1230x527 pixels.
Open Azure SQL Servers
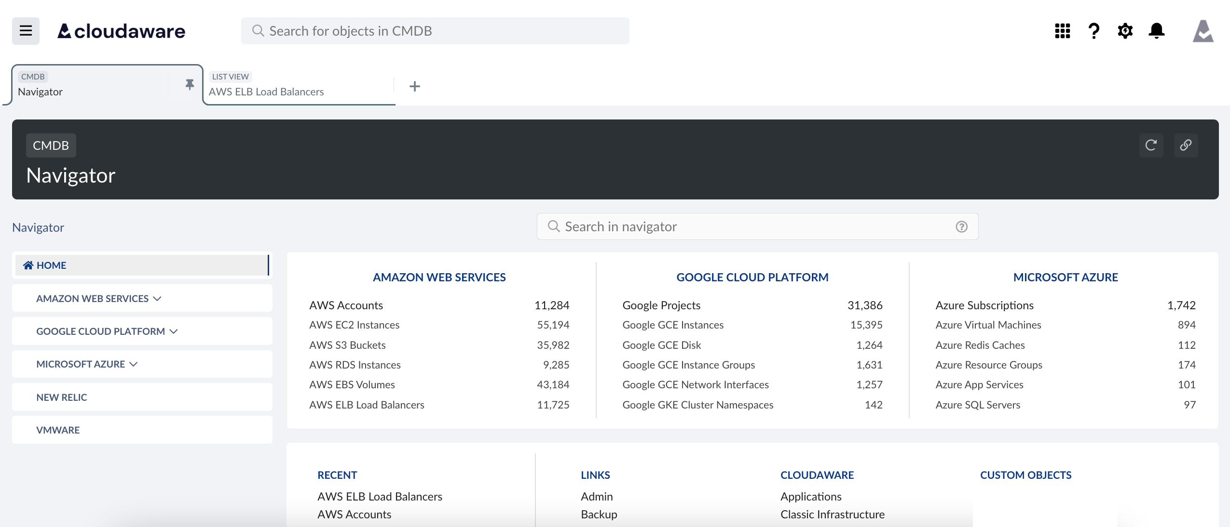tap(978, 405)
